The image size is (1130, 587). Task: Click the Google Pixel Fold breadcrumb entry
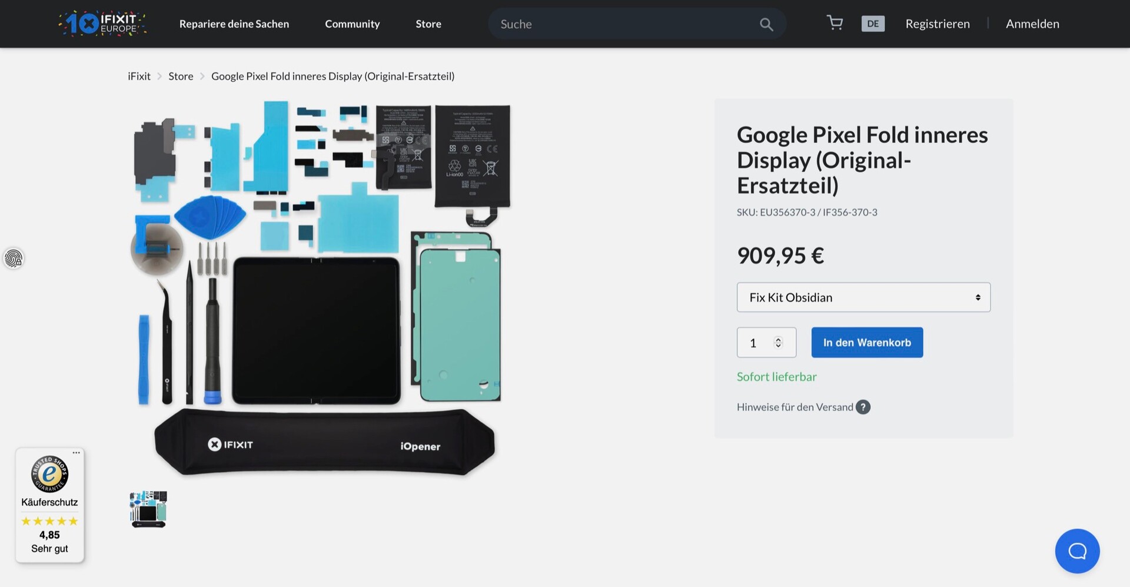pos(333,76)
